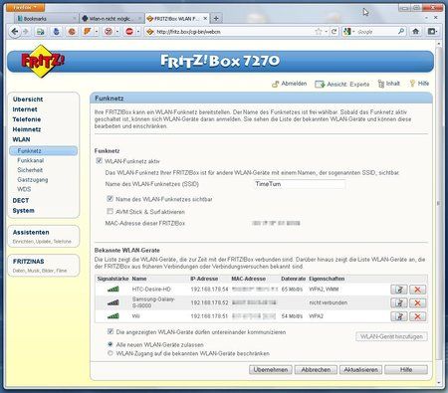Open the DECT menu item
This screenshot has width=448, height=393.
tap(21, 200)
